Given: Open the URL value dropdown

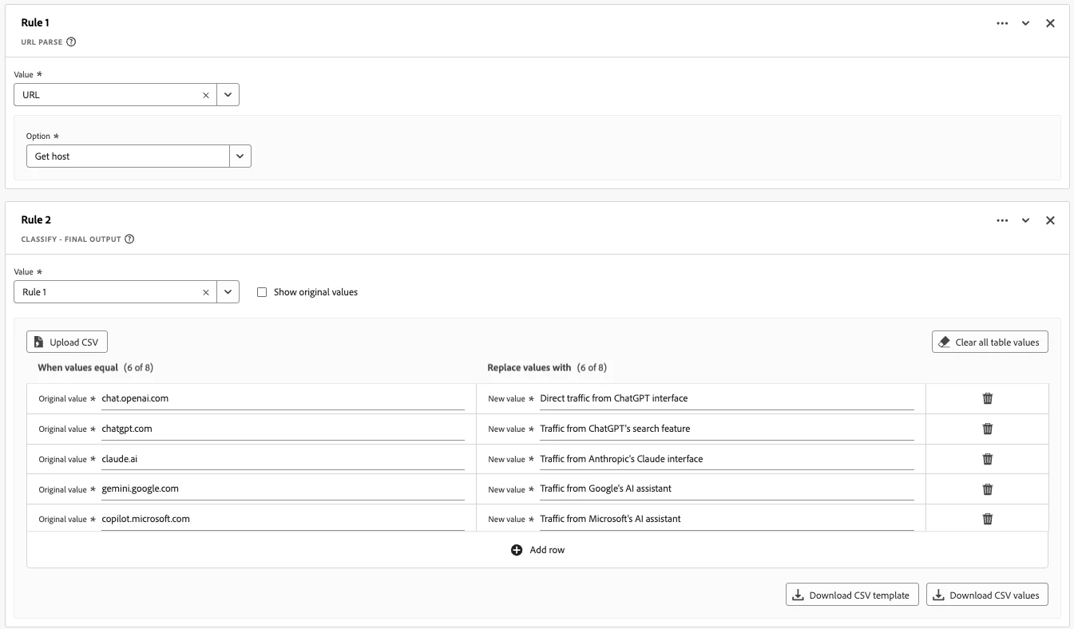Looking at the screenshot, I should (x=228, y=95).
